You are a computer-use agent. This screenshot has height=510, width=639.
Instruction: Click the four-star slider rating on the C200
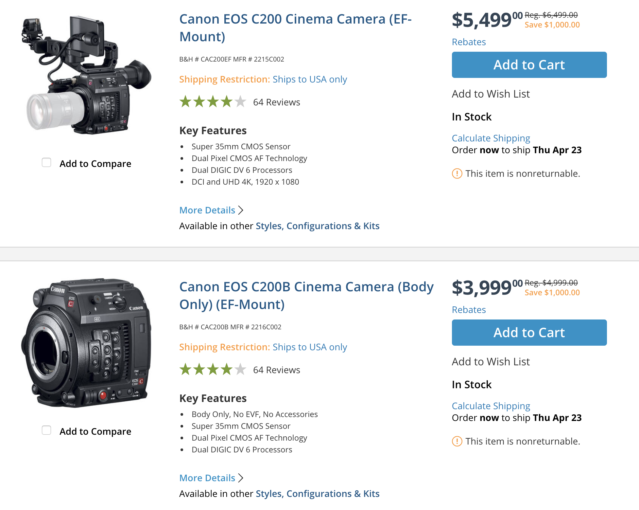tap(212, 102)
